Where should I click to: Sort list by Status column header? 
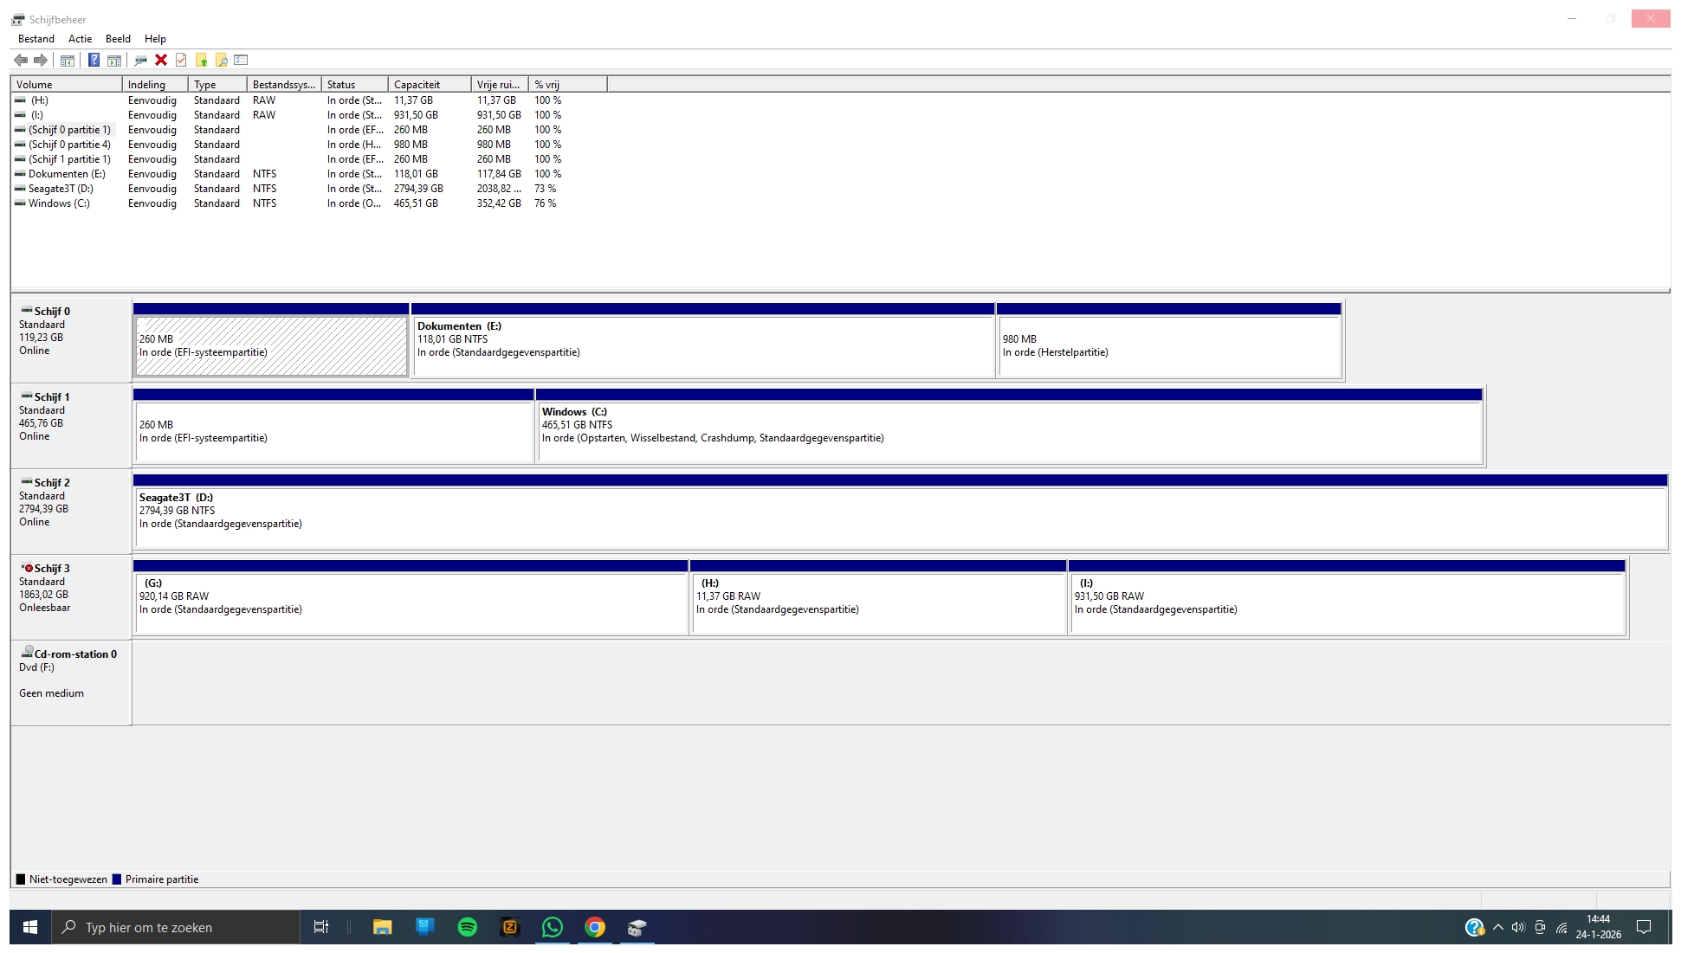355,85
